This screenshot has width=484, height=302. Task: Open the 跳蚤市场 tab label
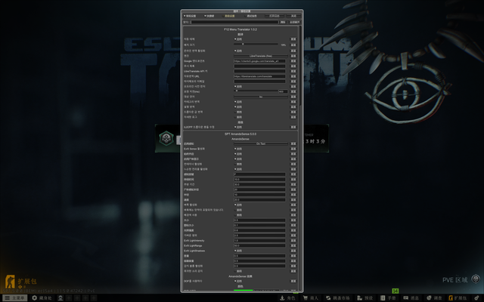point(341,298)
